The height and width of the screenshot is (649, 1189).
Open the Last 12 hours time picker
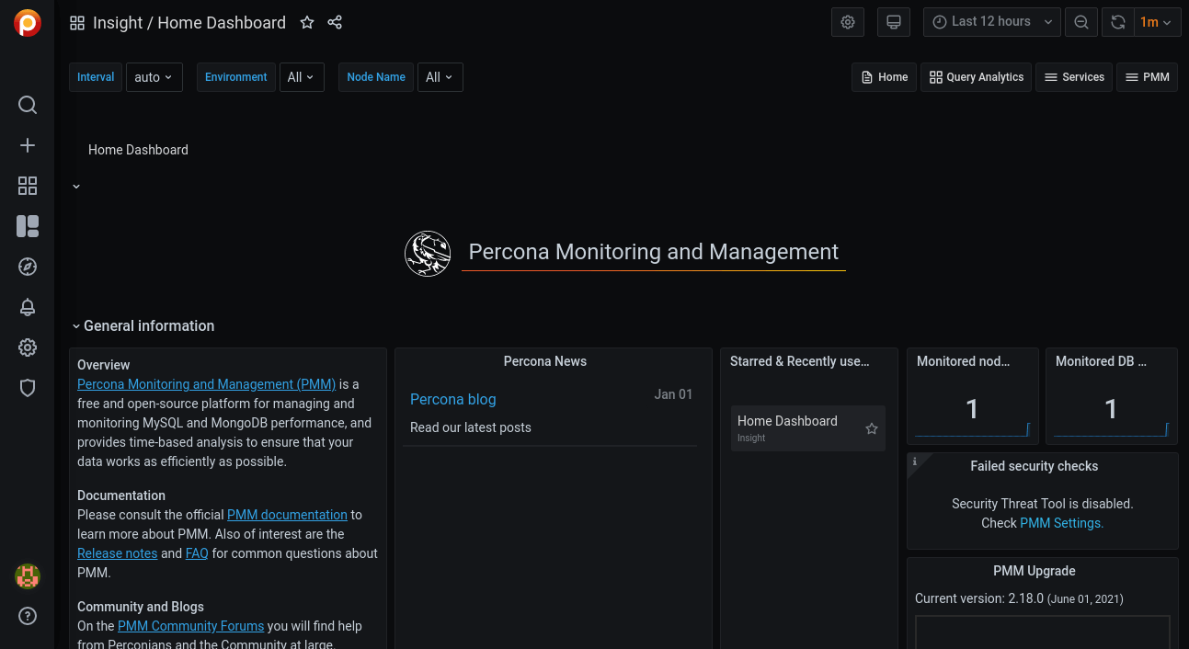[991, 22]
